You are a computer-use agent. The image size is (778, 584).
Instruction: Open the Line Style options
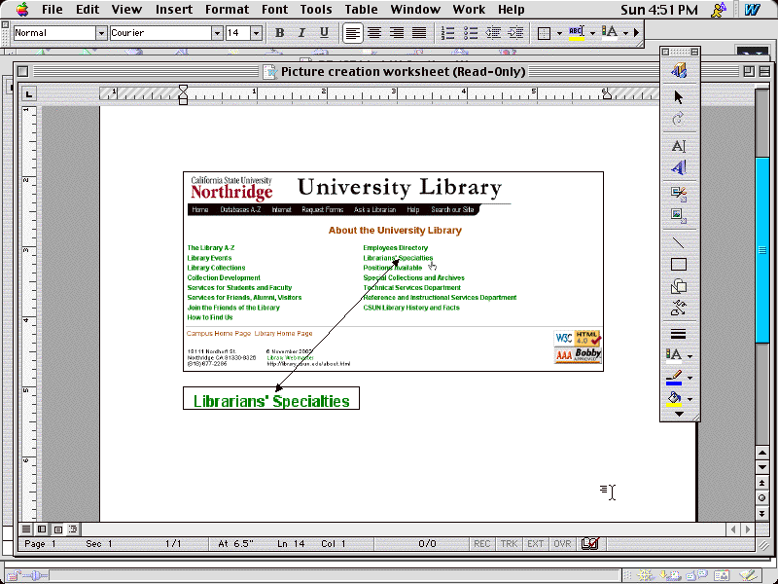tap(678, 335)
